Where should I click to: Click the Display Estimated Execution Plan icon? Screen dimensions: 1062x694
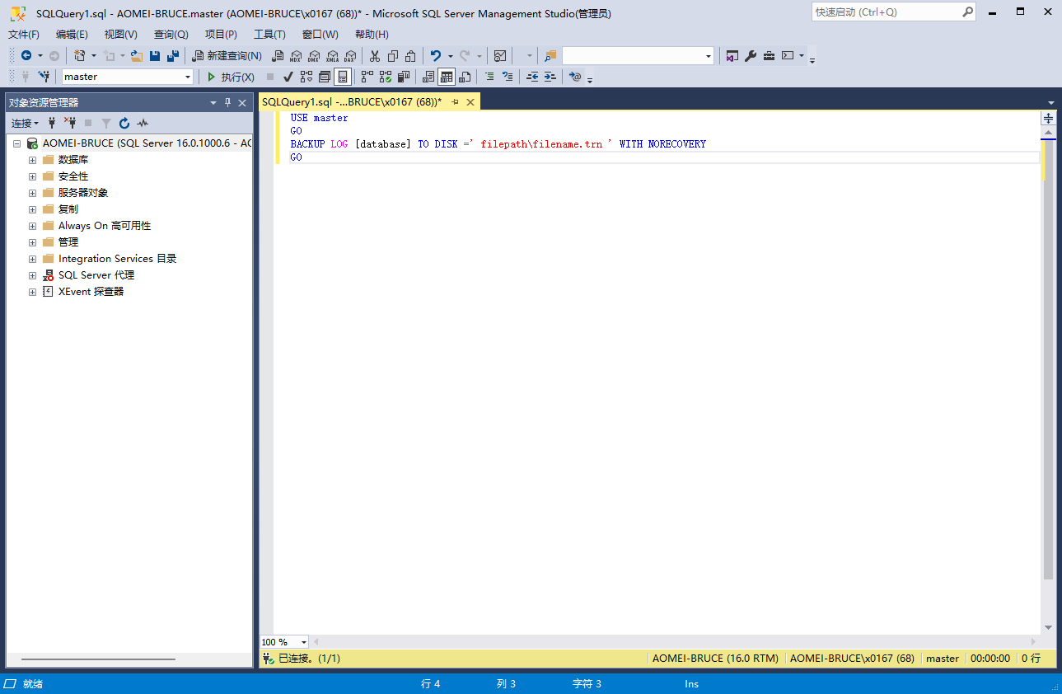(x=306, y=77)
